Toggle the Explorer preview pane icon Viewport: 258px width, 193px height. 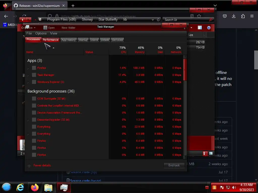[200, 28]
